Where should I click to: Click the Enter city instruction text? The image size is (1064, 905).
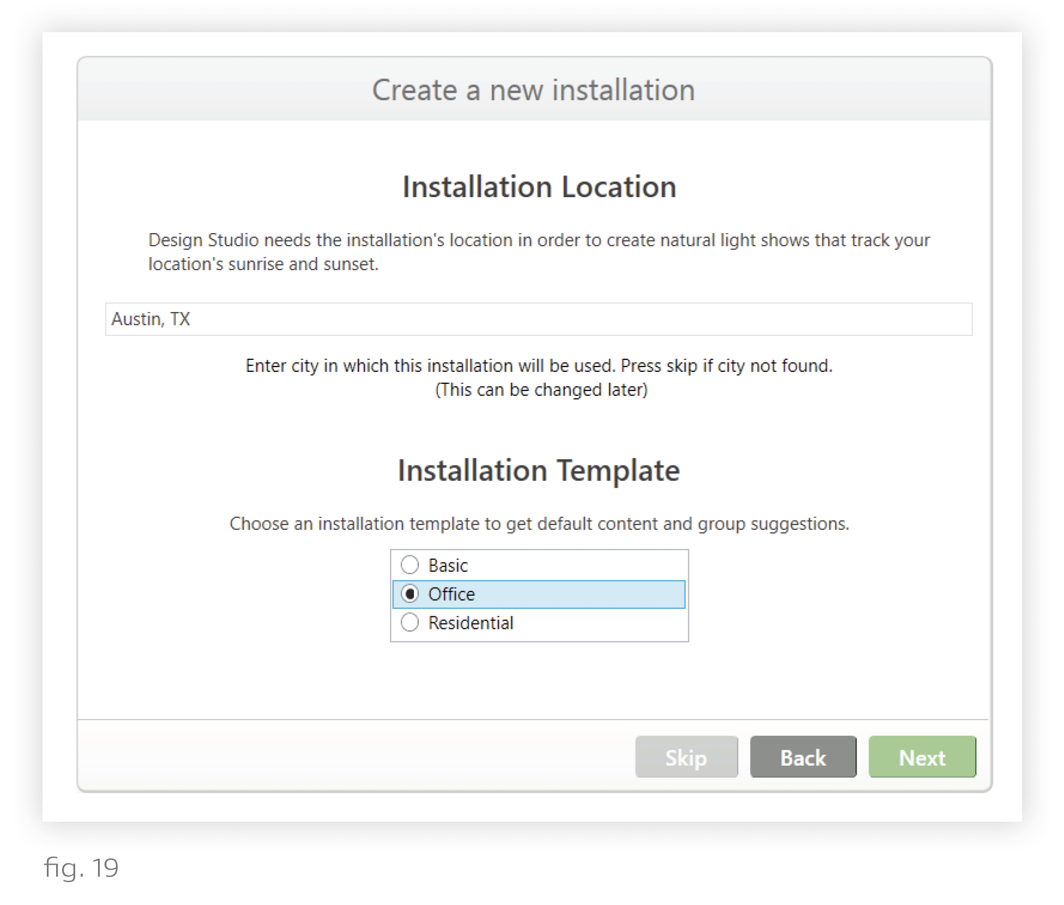coord(538,365)
